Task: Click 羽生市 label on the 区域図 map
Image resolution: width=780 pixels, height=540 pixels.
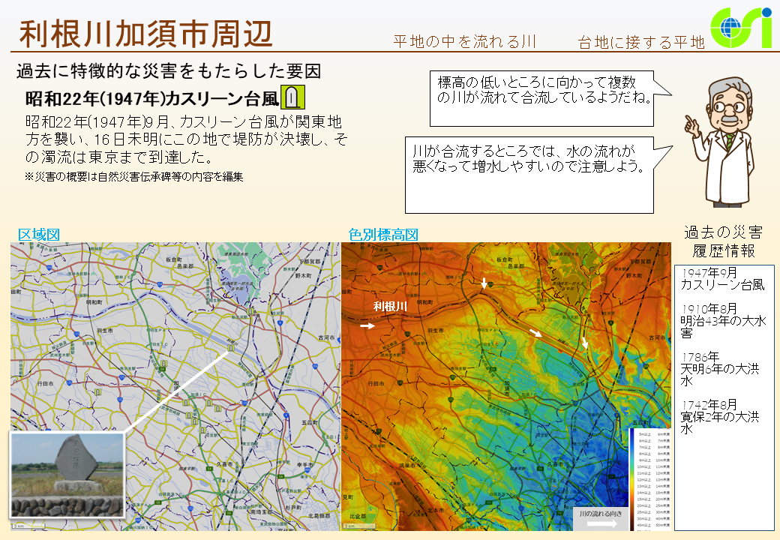Action: tap(104, 330)
